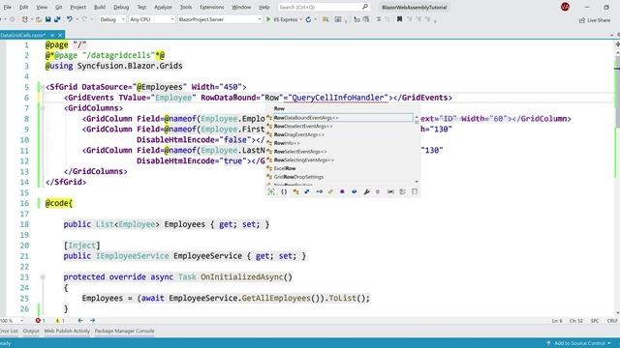The image size is (620, 348).
Task: Click the toolbar icon right of Find in Files
Action: coord(338,19)
